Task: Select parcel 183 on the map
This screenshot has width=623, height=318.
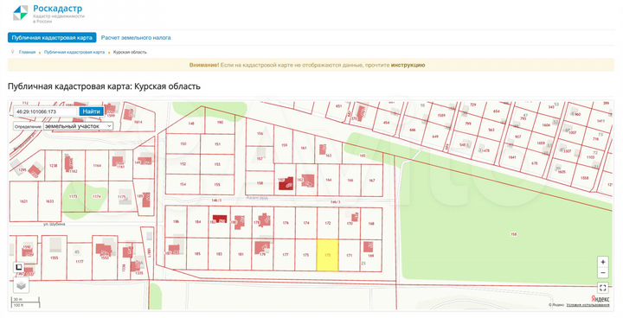Action: point(219,254)
